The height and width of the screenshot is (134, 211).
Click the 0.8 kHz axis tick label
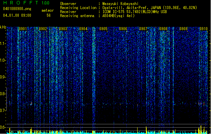pyautogui.click(x=3, y=94)
